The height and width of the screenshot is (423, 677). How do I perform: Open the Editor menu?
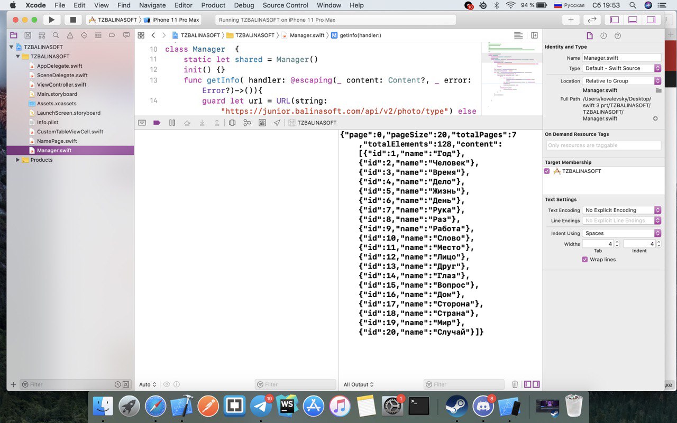tap(184, 5)
